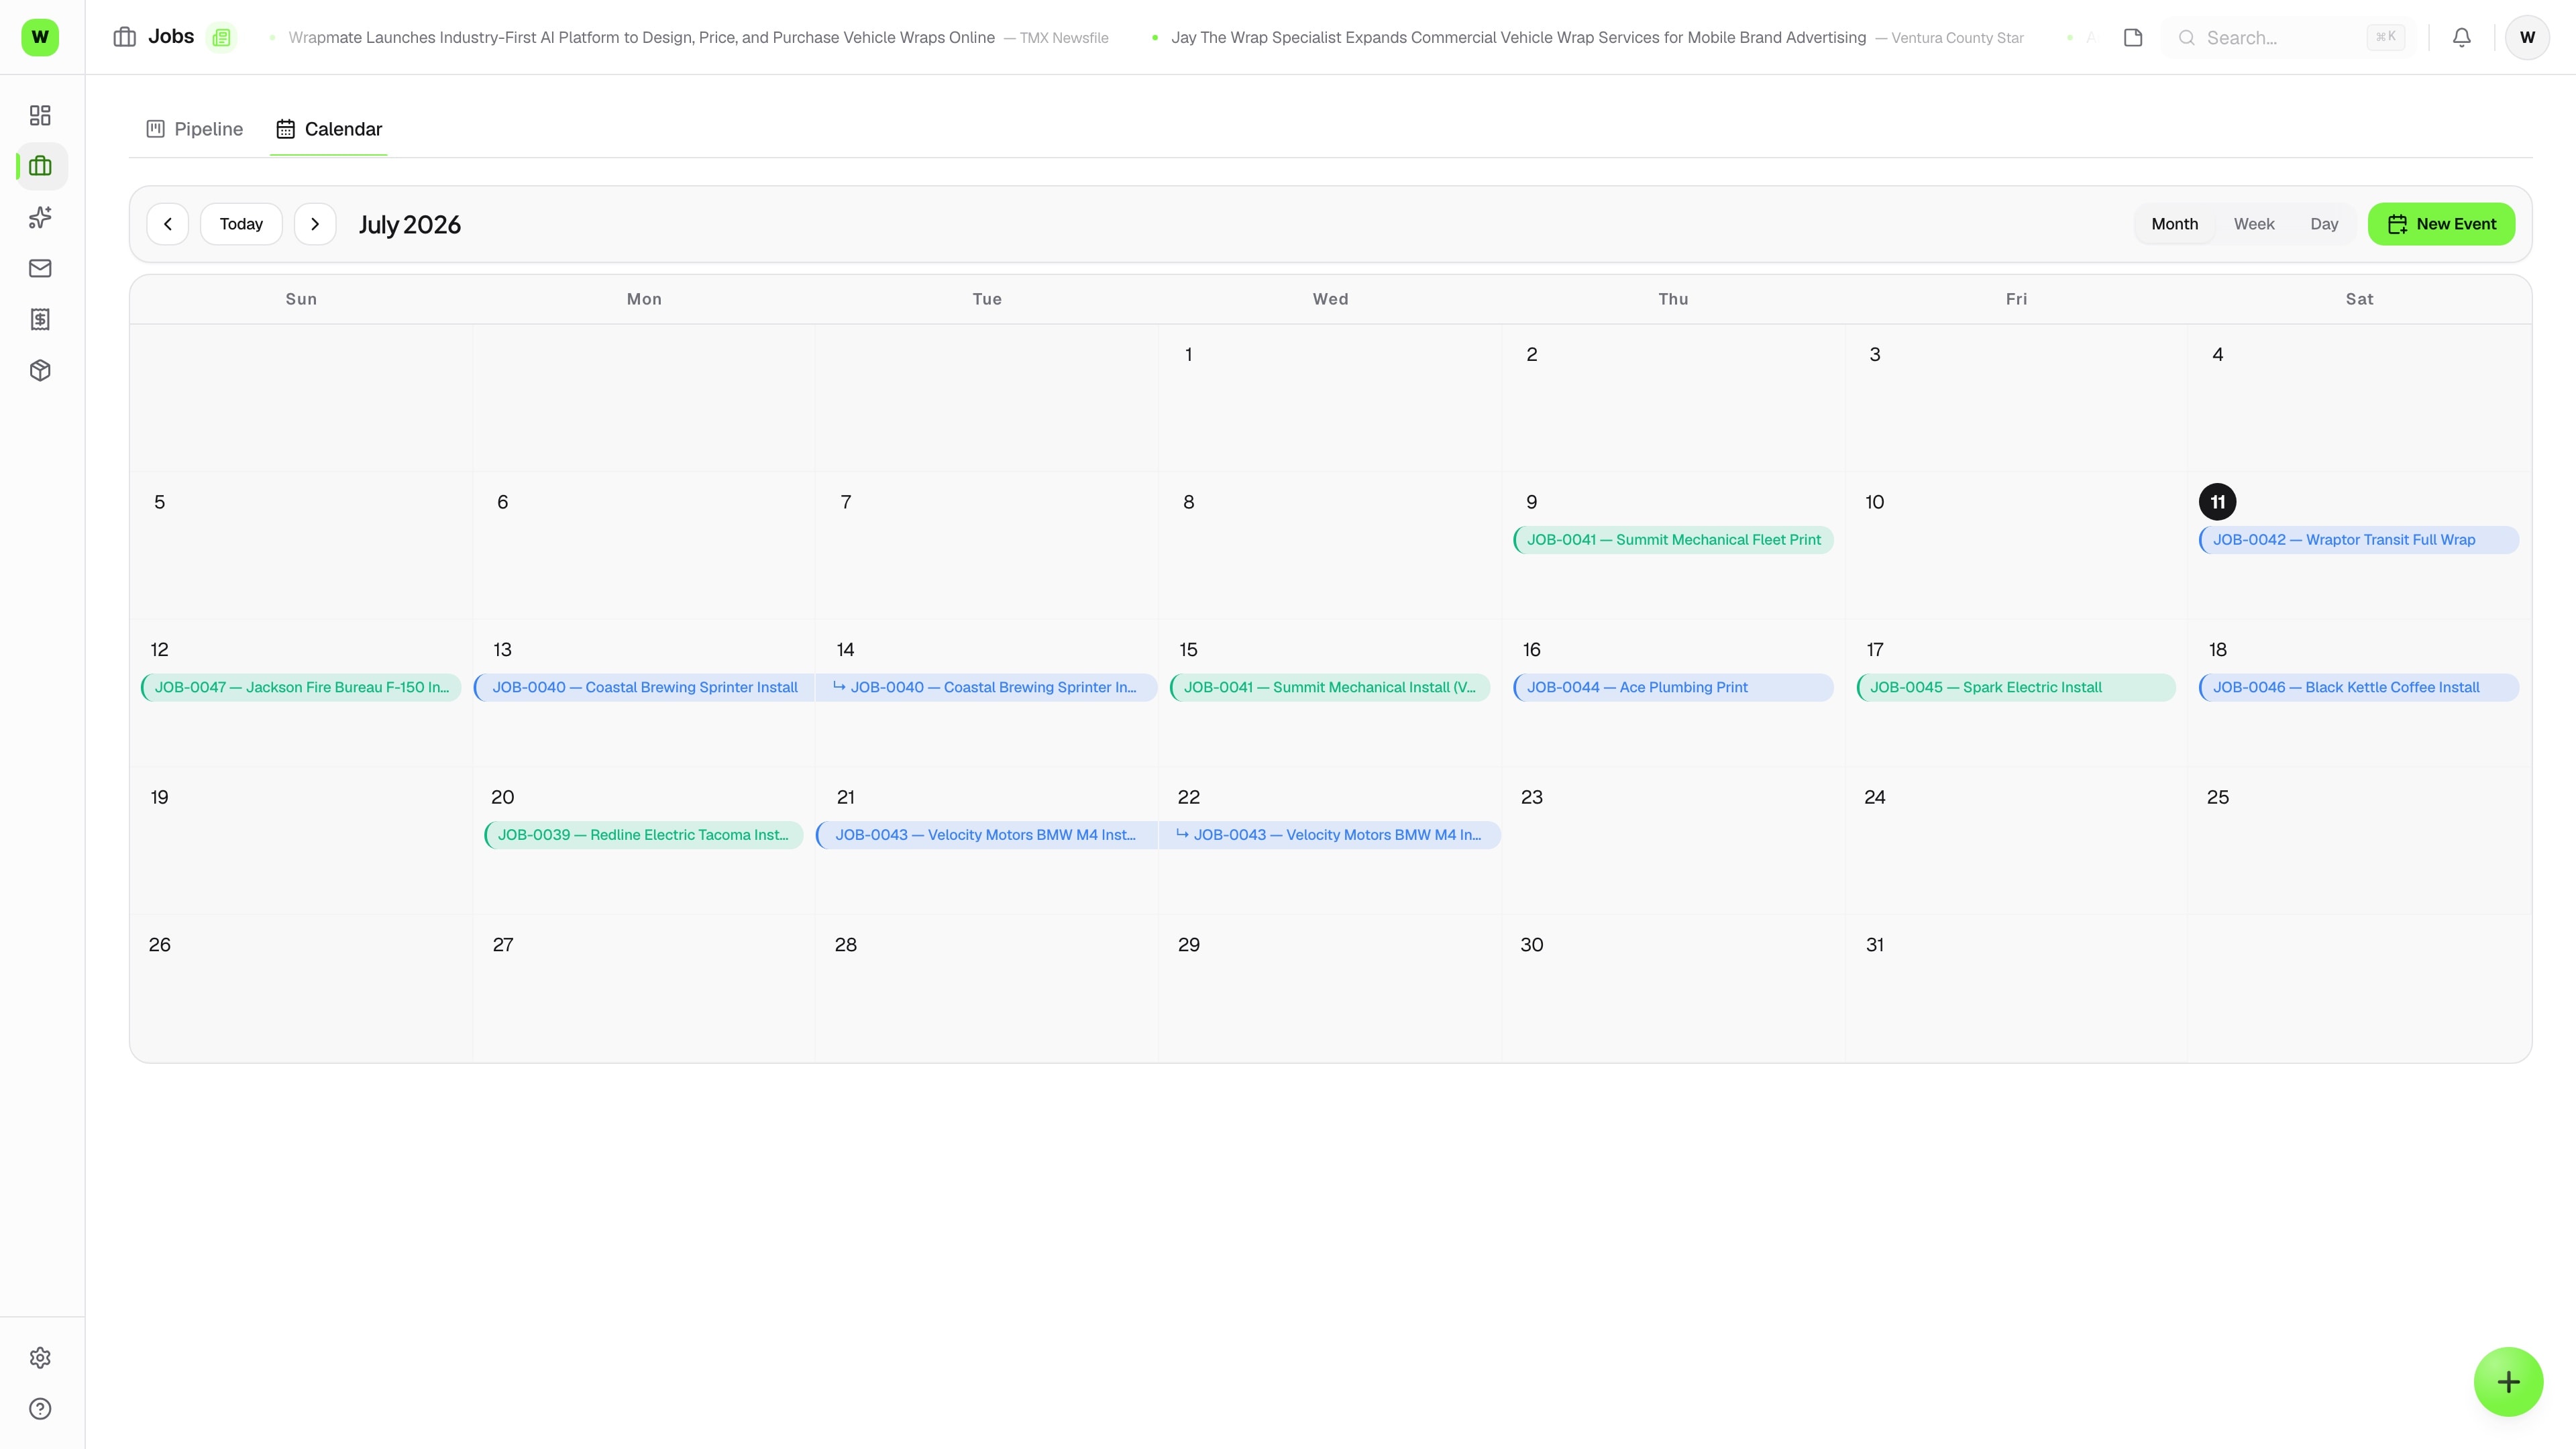Select date 31 in the calendar
This screenshot has width=2576, height=1449.
[x=1874, y=945]
